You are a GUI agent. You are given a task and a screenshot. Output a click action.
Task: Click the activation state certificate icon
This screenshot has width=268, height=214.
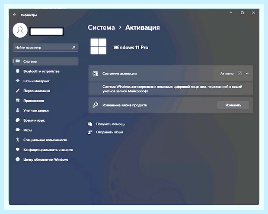click(95, 74)
